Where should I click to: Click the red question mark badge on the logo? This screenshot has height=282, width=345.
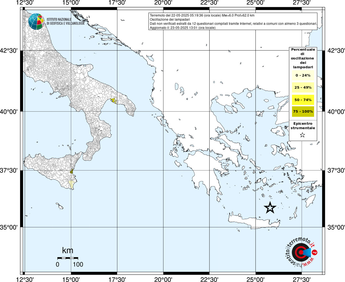pos(315,252)
